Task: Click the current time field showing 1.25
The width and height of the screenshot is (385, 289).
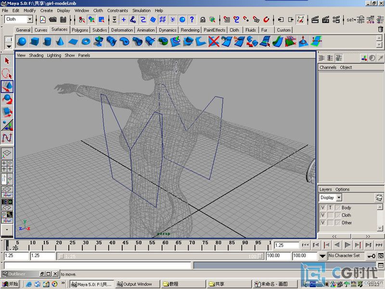Action: click(x=286, y=245)
